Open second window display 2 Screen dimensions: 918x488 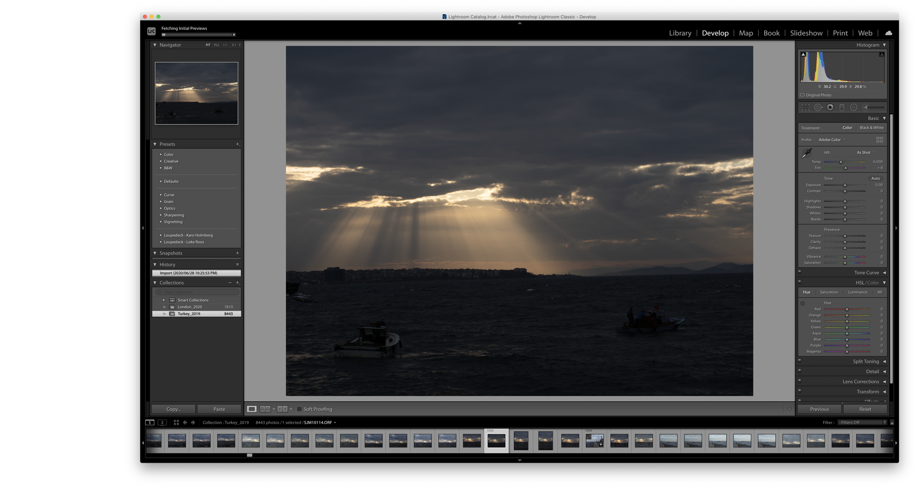162,422
